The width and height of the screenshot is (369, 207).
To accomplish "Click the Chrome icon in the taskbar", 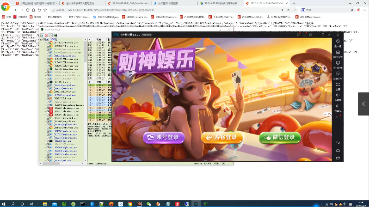I will click(130, 203).
